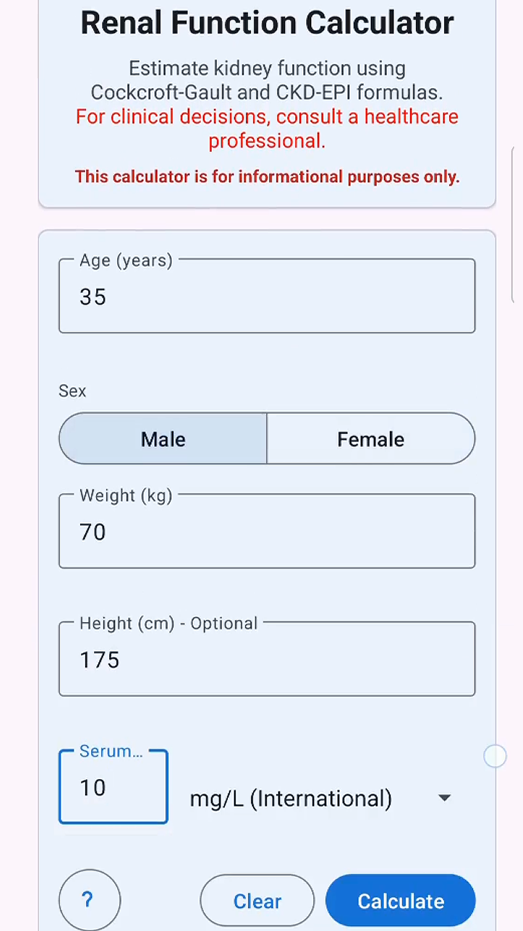The height and width of the screenshot is (931, 523).
Task: Select the Height field with 175
Action: click(x=267, y=660)
